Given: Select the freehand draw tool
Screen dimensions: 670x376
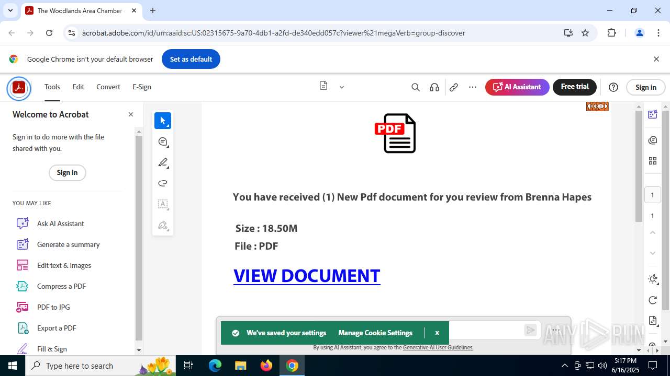Looking at the screenshot, I should tap(163, 183).
